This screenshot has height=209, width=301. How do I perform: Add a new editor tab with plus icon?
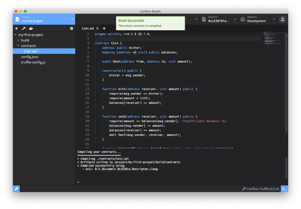[x=104, y=28]
